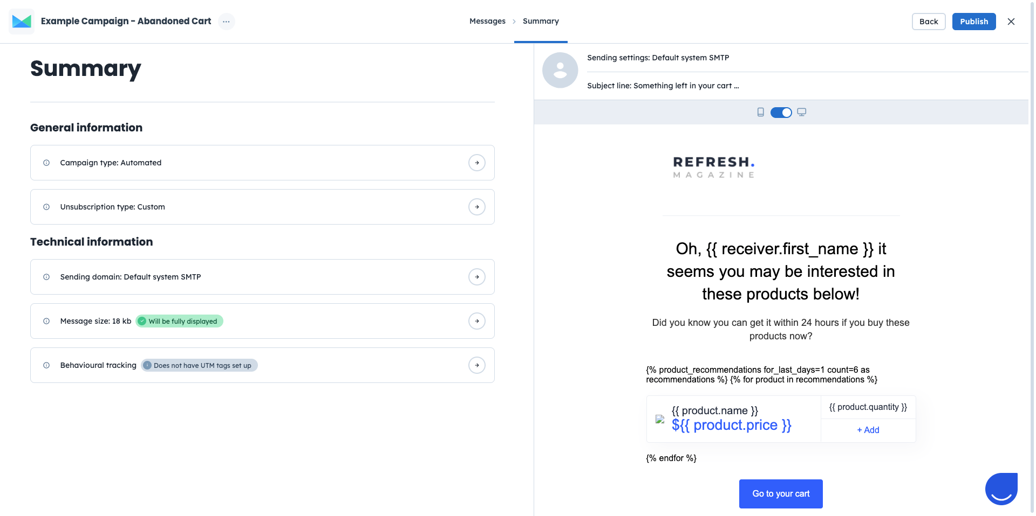Open the Message size row arrow
This screenshot has width=1036, height=516.
coord(476,321)
